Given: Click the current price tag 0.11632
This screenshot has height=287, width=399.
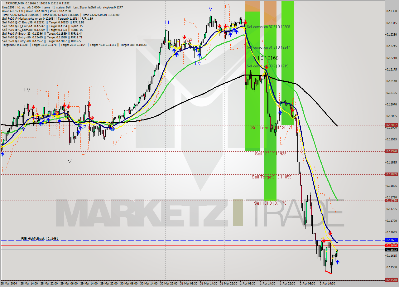Looking at the screenshot, I should (392, 250).
